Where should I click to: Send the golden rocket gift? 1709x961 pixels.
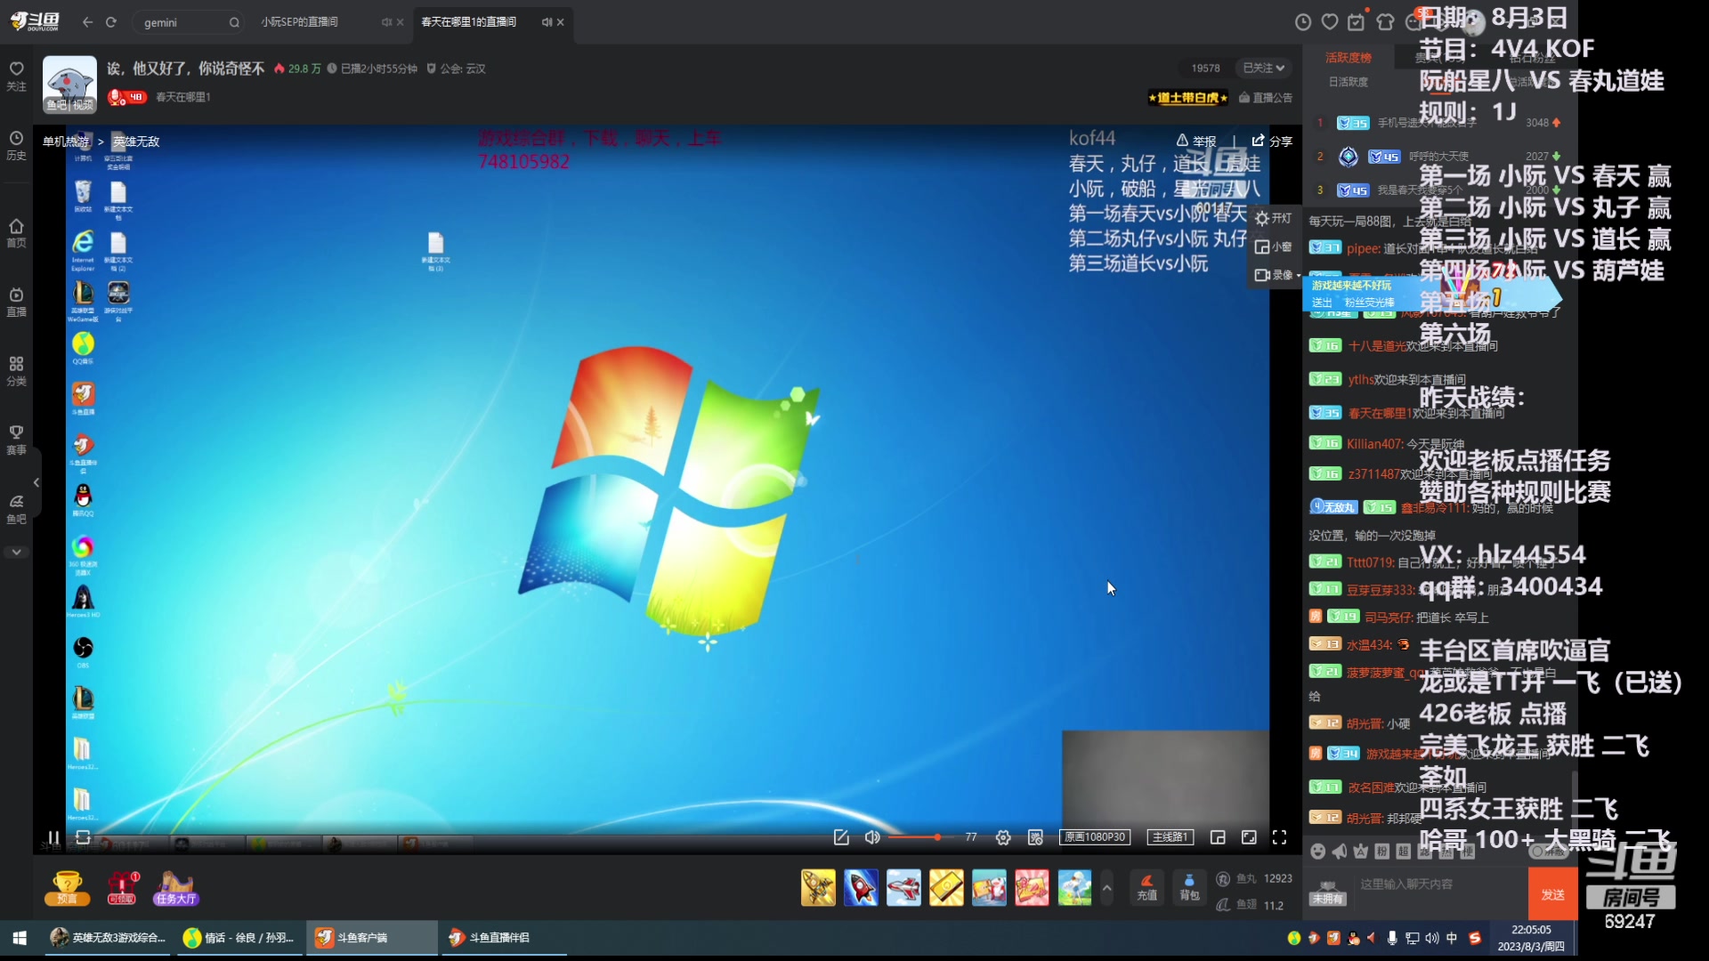(x=818, y=888)
